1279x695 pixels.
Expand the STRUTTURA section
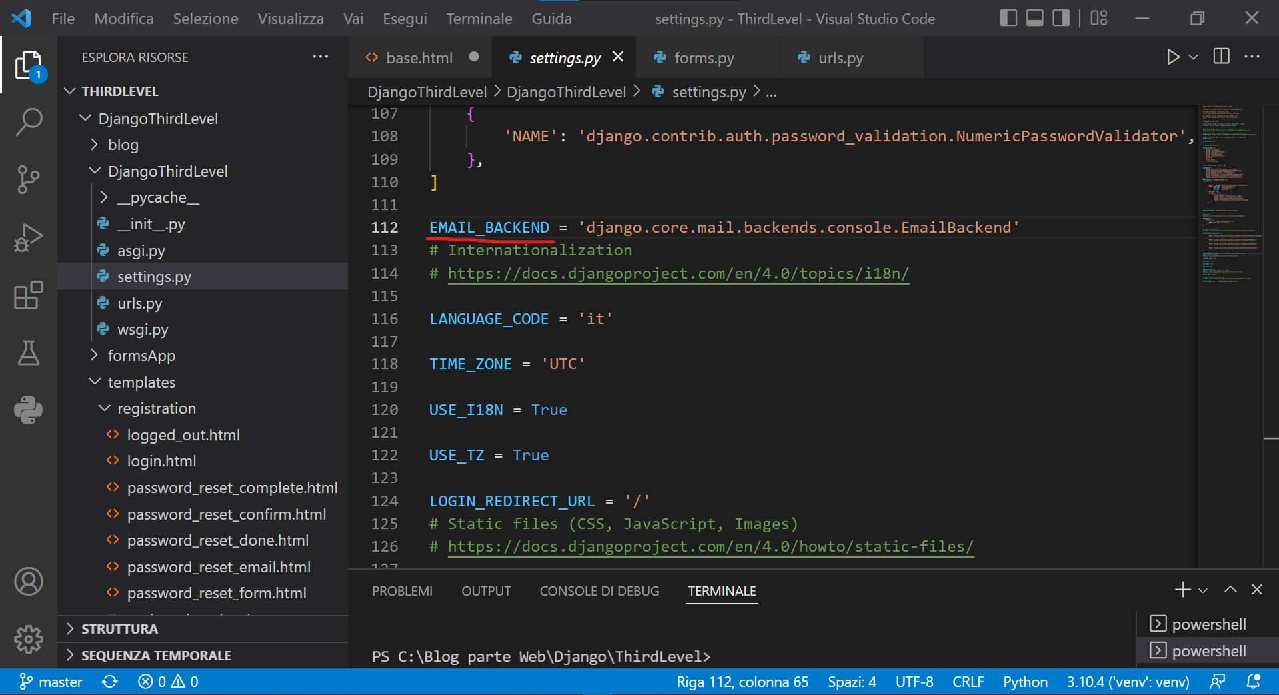(203, 628)
